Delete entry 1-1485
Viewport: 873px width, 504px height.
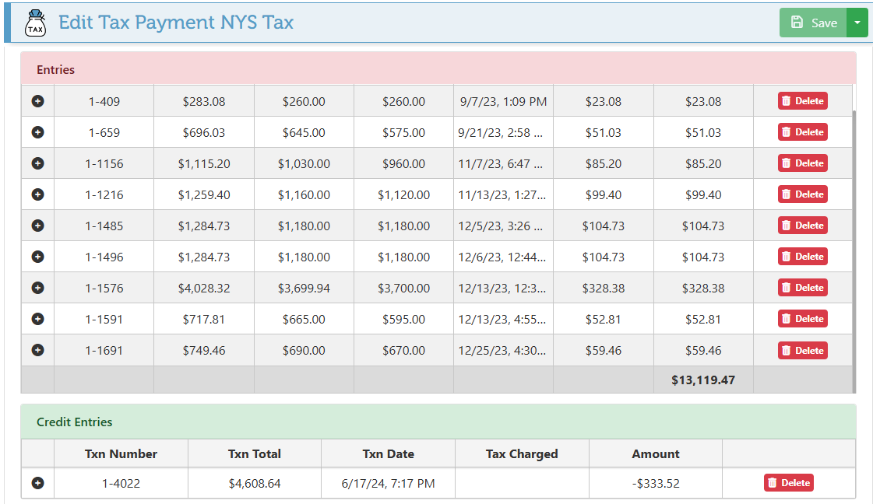click(x=802, y=226)
